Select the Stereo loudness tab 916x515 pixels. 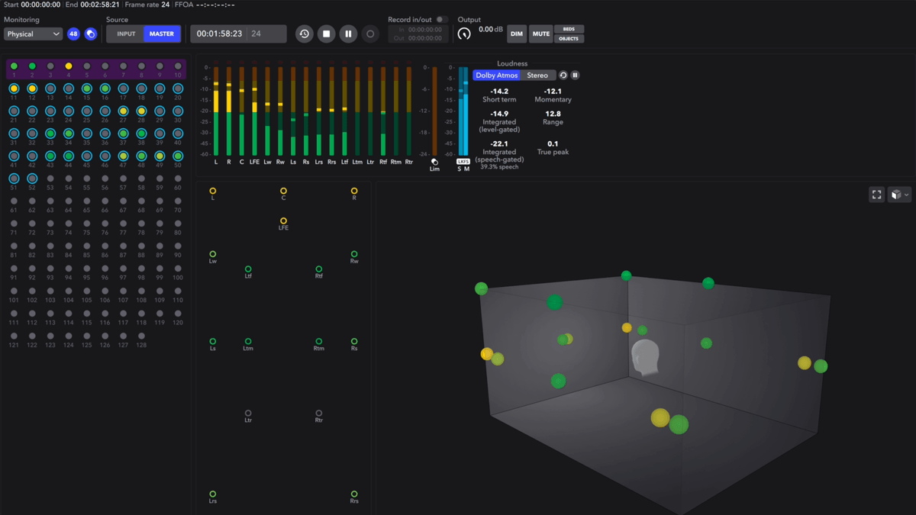tap(537, 76)
